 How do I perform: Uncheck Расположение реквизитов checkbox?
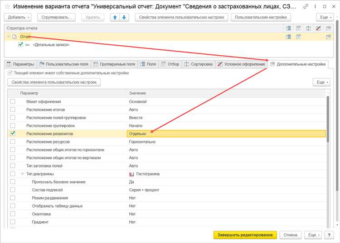click(x=13, y=133)
